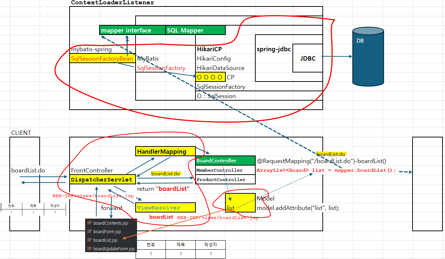
Task: Click the HikariDataSource text
Action: click(x=221, y=68)
